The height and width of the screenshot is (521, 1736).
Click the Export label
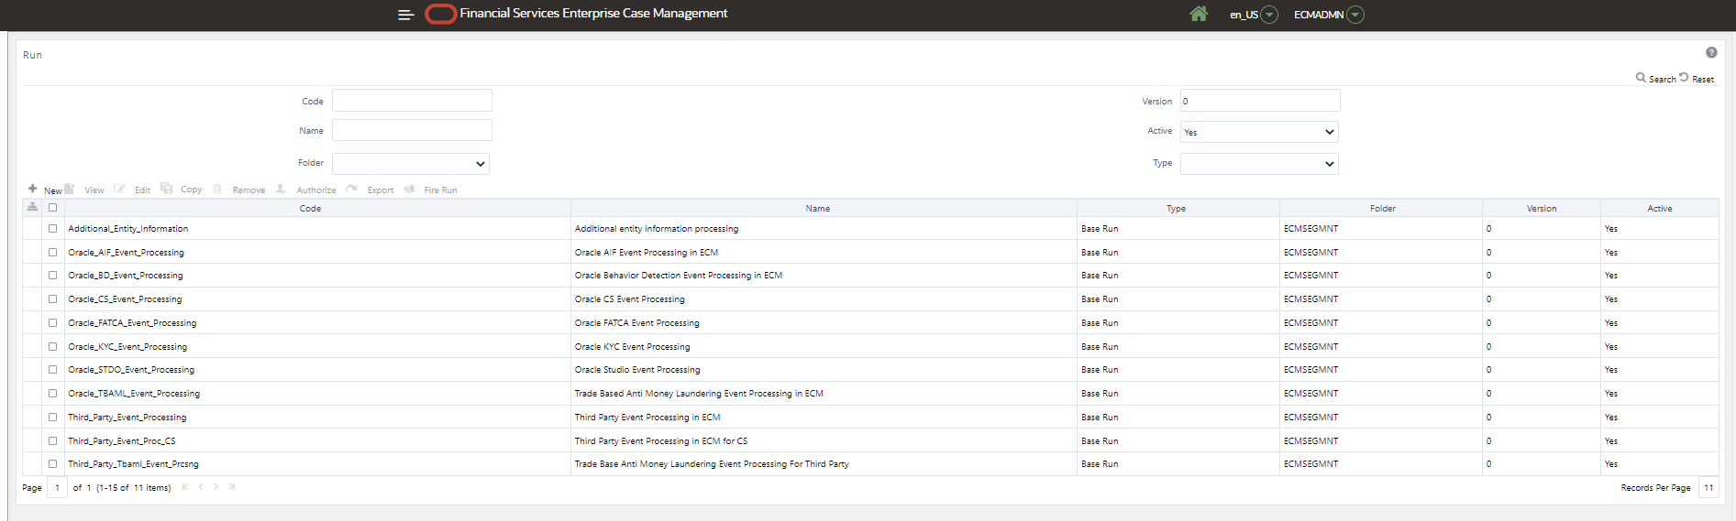click(381, 190)
